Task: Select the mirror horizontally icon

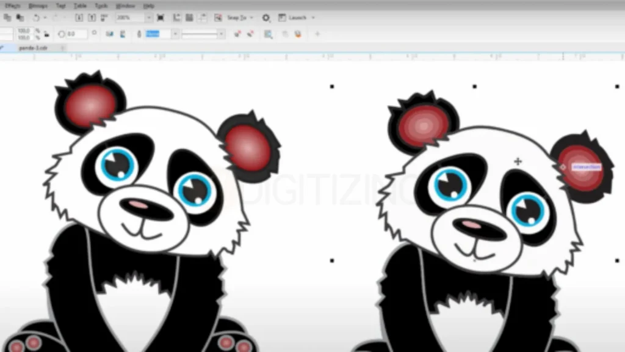Action: click(x=110, y=34)
